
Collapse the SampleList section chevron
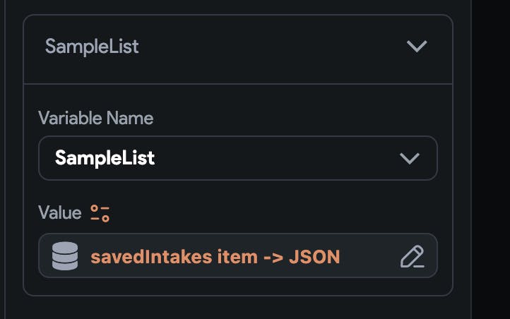tap(417, 47)
